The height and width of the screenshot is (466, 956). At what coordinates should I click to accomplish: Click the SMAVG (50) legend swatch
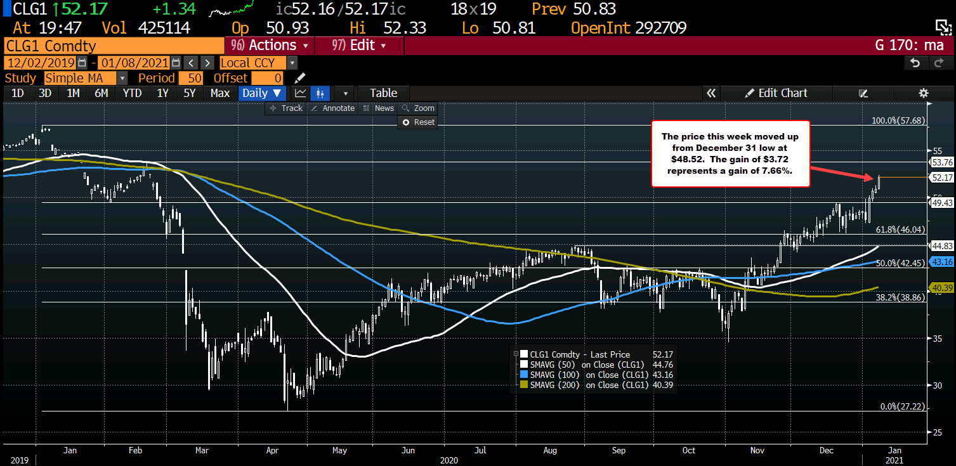coord(523,365)
